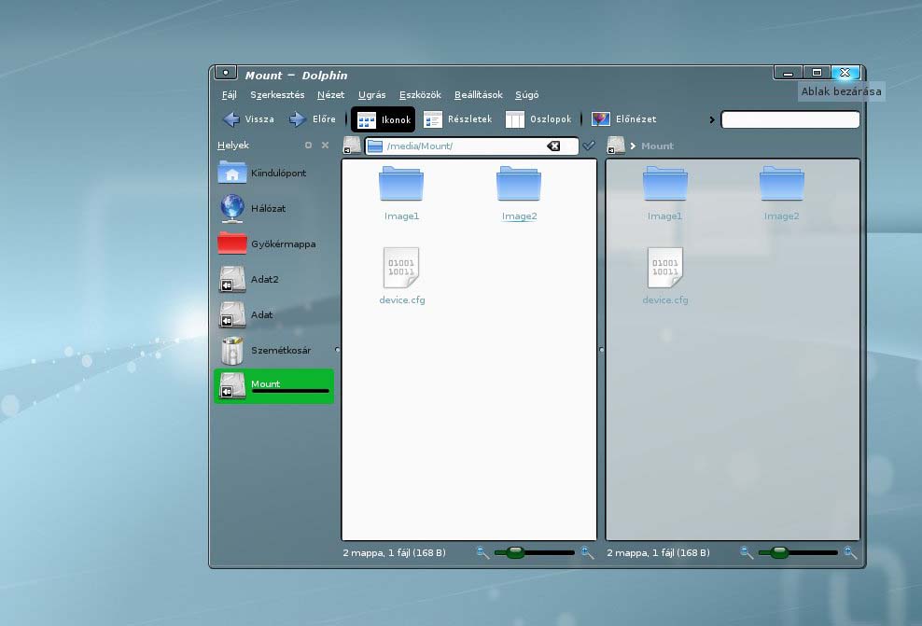Click drive icon in right pane breadcrumb
Screen dimensions: 922x626
[616, 146]
